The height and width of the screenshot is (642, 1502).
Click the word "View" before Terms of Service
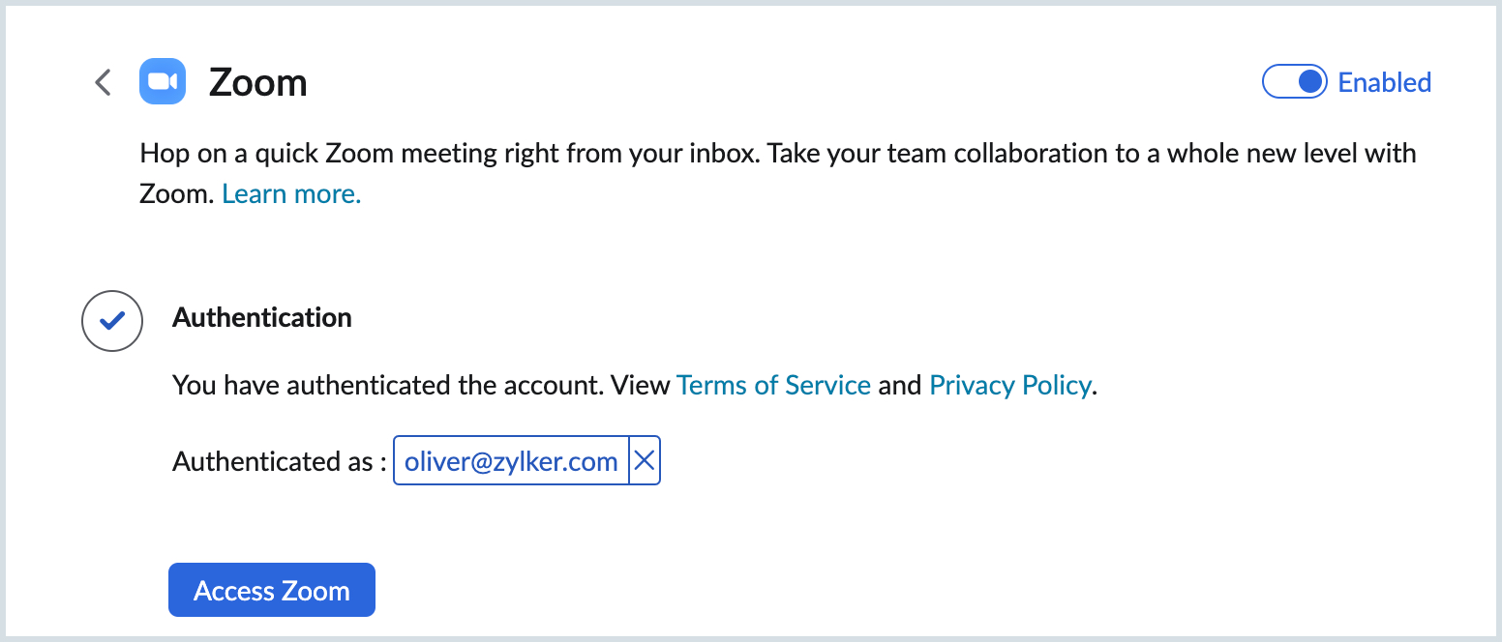(640, 386)
